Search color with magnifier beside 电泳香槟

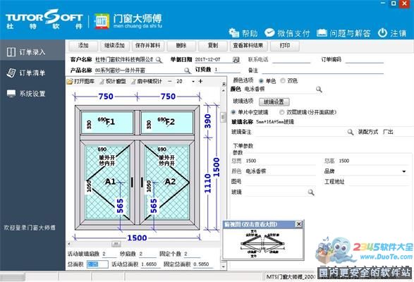click(319, 90)
